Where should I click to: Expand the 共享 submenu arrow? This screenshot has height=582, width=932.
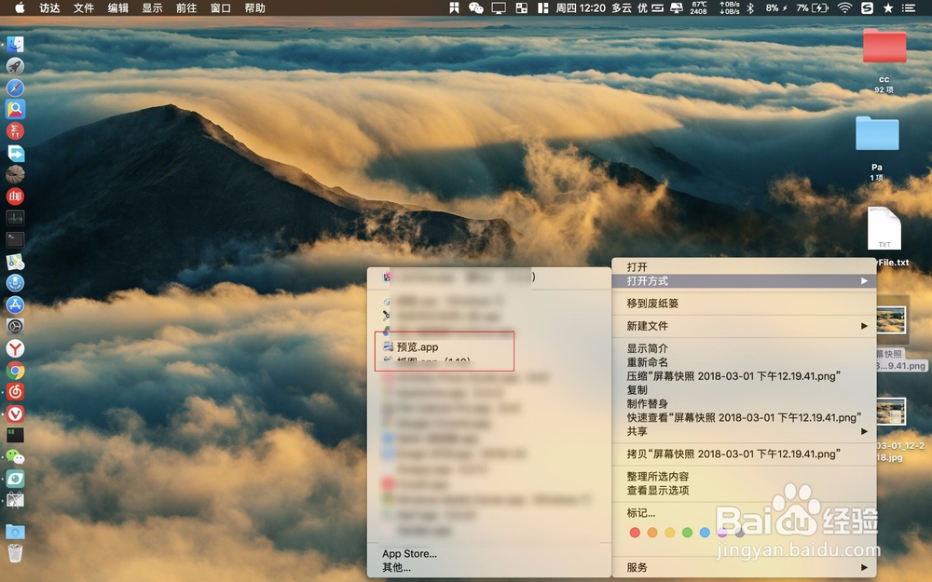[865, 431]
